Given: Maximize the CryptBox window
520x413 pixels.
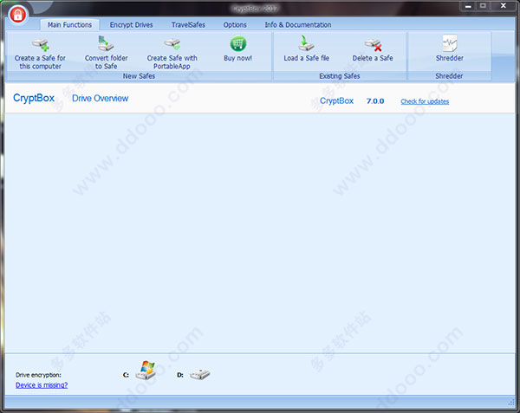Looking at the screenshot, I should (483, 6).
